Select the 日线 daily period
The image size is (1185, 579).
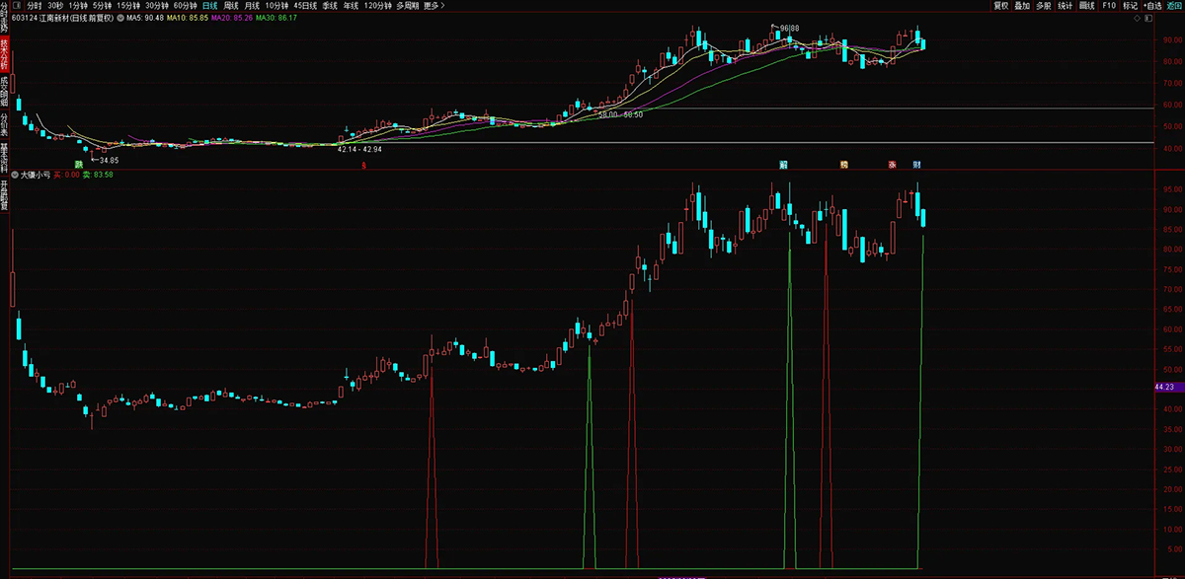[x=209, y=5]
